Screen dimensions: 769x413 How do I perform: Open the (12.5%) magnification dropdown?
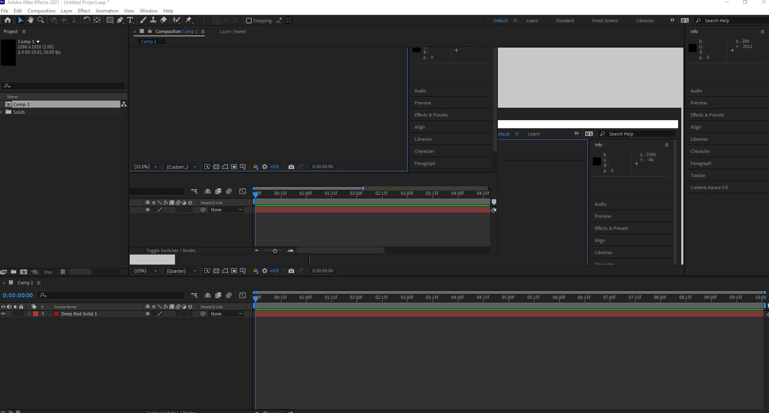(146, 167)
